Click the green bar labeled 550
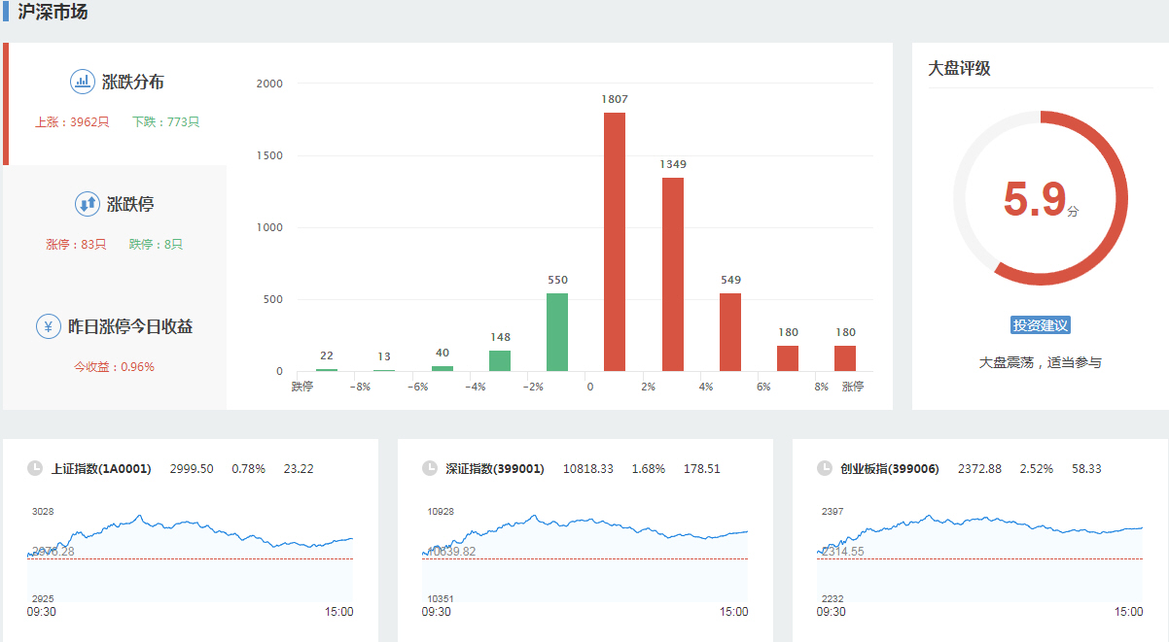 point(557,332)
